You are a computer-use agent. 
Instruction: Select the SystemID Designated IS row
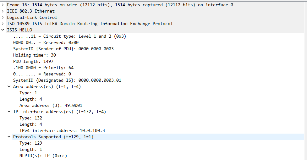tap(67, 80)
